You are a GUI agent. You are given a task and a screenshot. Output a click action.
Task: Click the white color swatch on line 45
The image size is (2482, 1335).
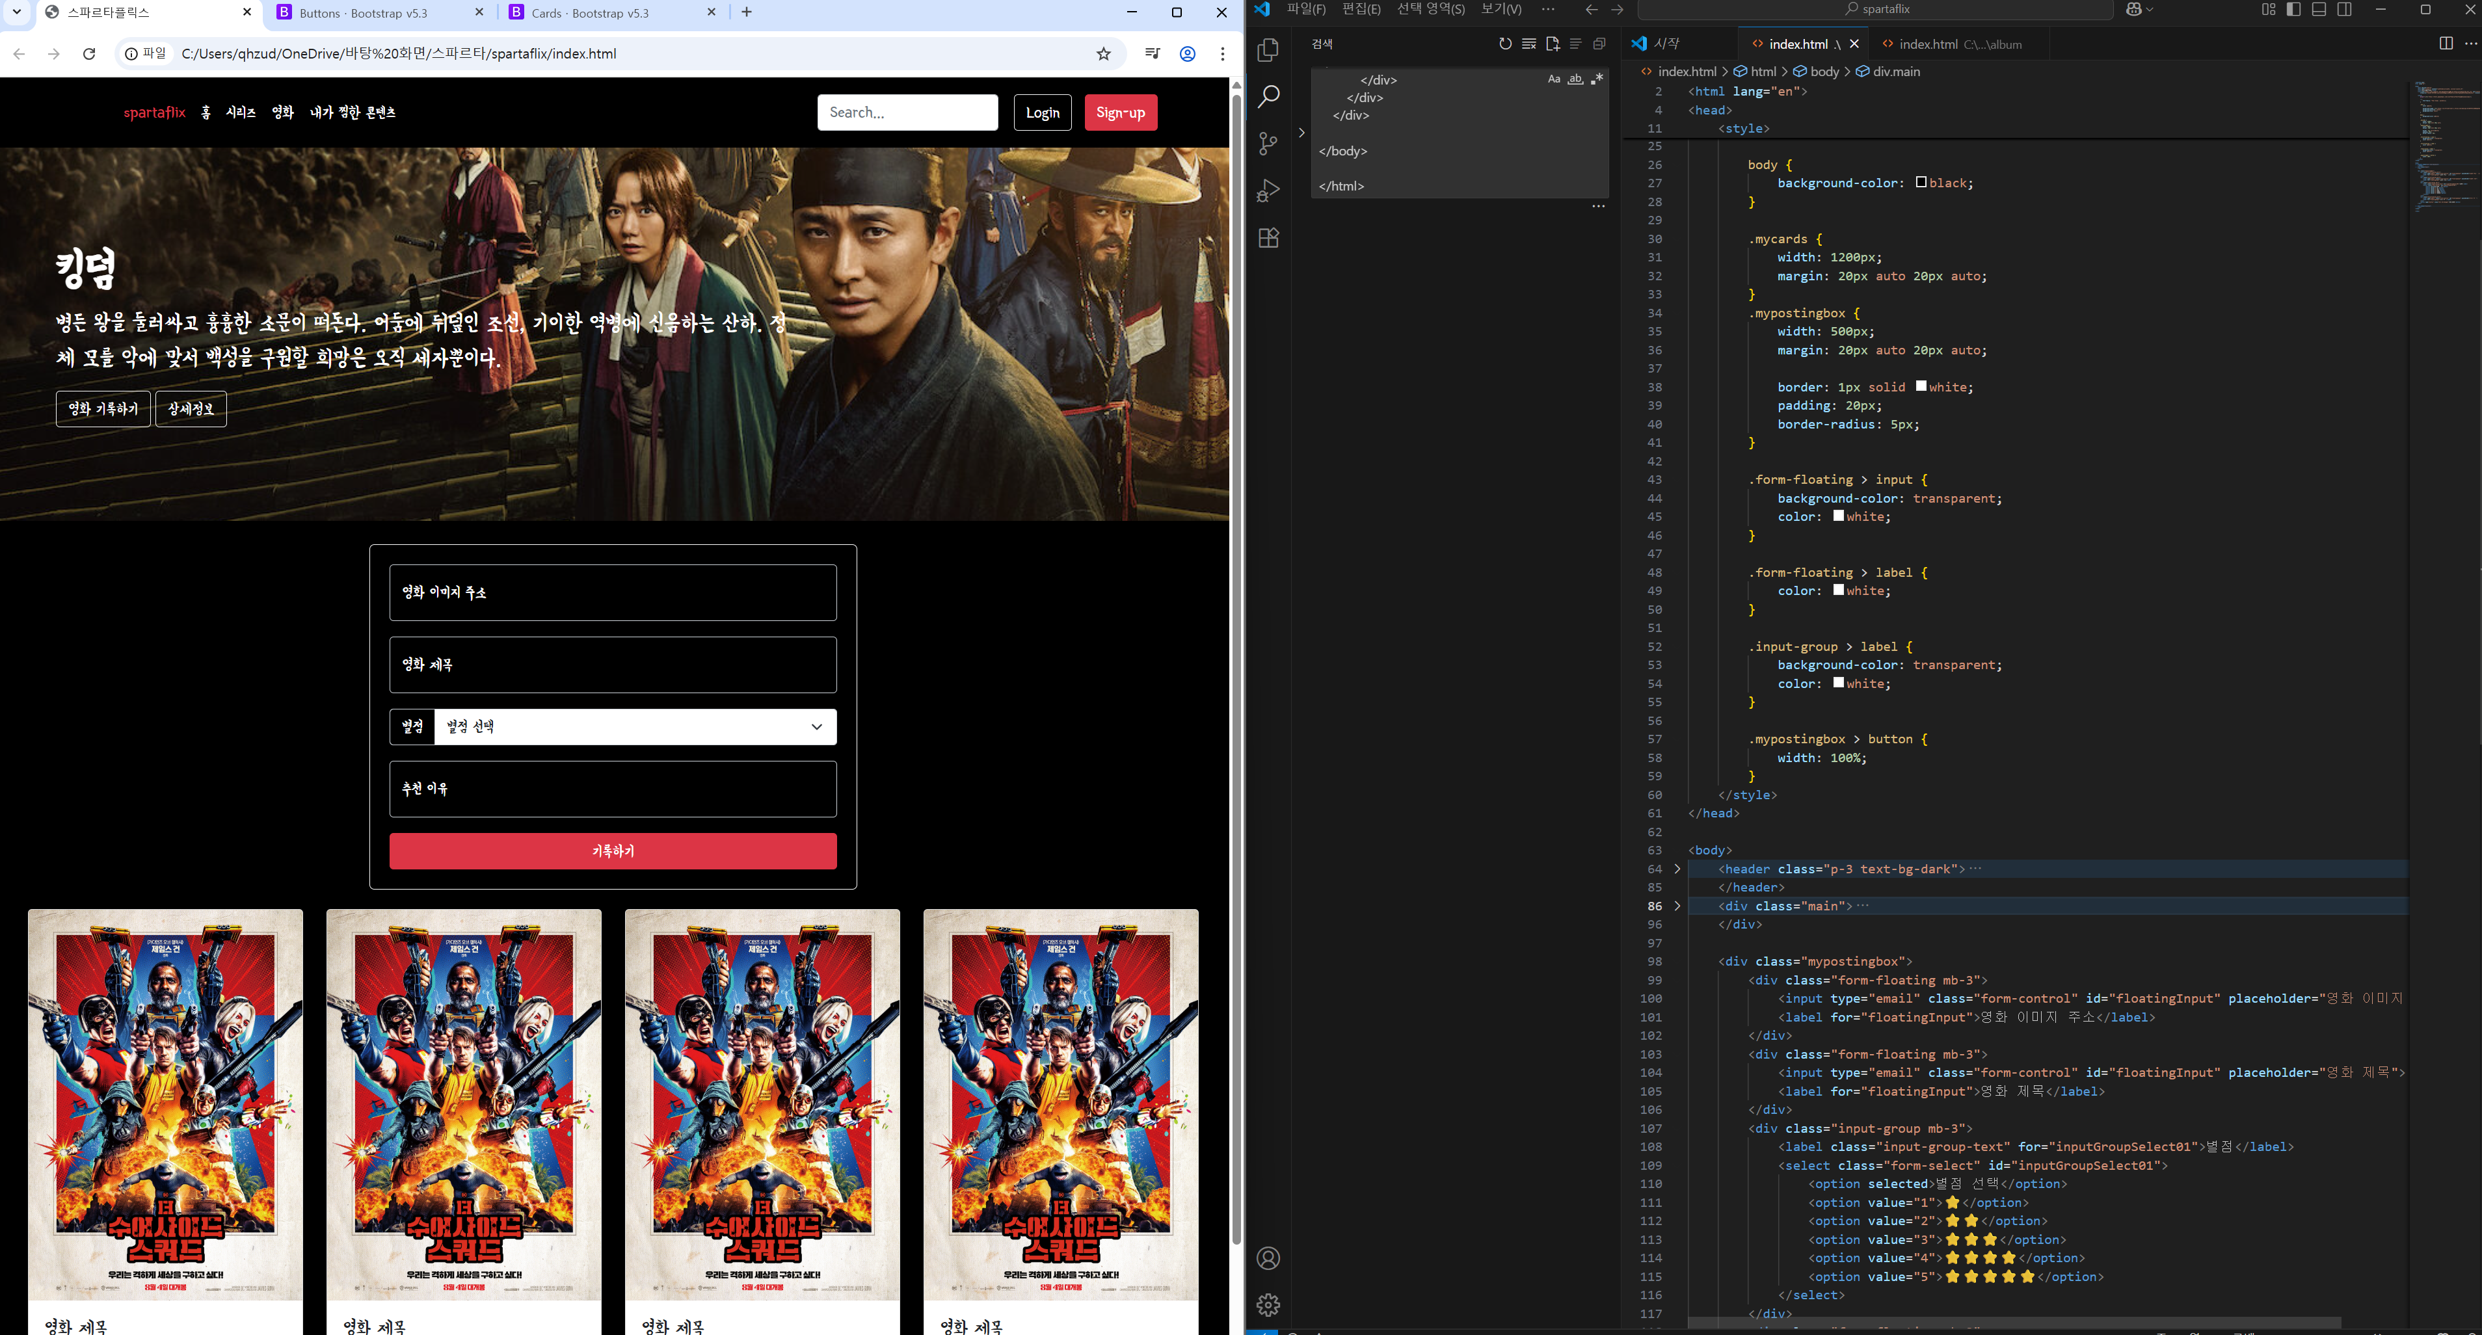pos(1838,516)
